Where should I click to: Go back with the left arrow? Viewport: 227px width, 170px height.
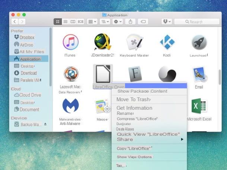15,22
